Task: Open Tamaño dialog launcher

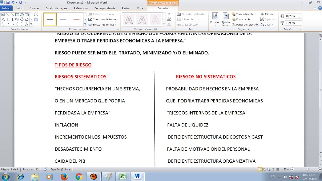Action: (x=301, y=29)
